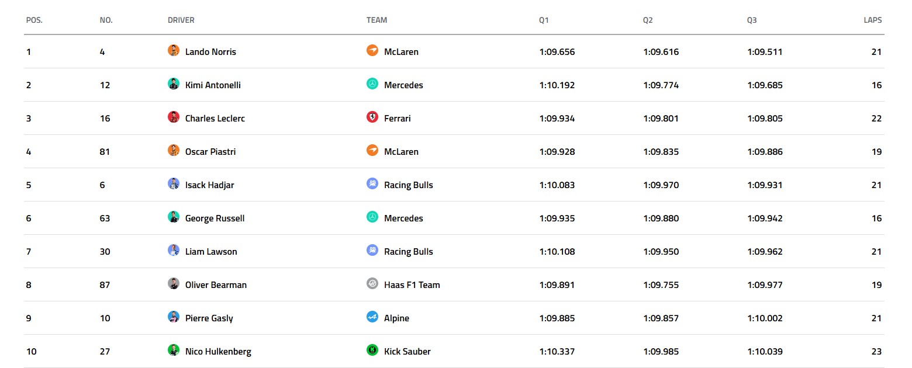Click the Kick Sauber team logo
This screenshot has width=912, height=368.
(x=372, y=350)
